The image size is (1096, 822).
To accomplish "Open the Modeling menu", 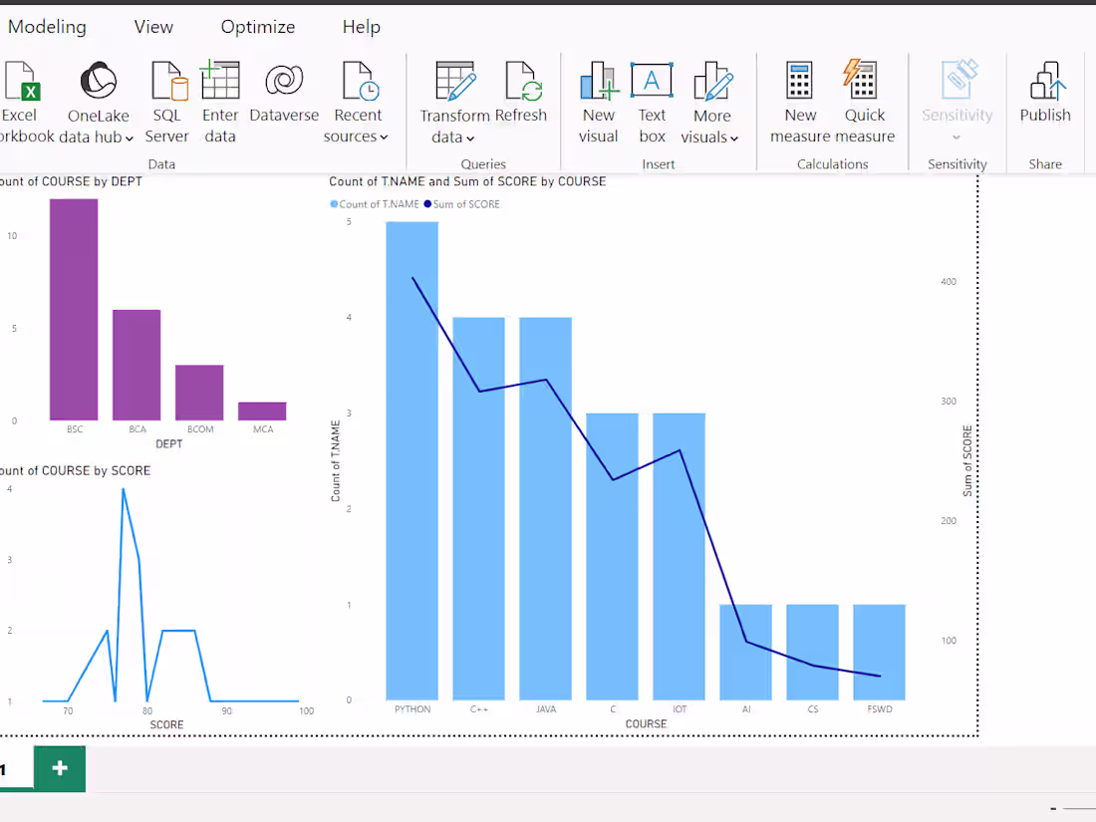I will [x=46, y=27].
